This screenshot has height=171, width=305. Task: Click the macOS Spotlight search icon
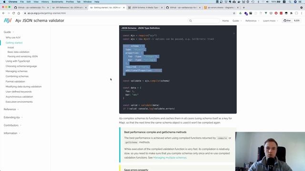(290, 2)
